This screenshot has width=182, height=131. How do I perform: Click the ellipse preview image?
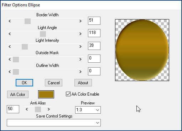point(142,50)
